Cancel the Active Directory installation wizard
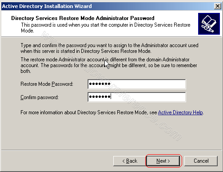The width and height of the screenshot is (223, 172). coord(201,161)
